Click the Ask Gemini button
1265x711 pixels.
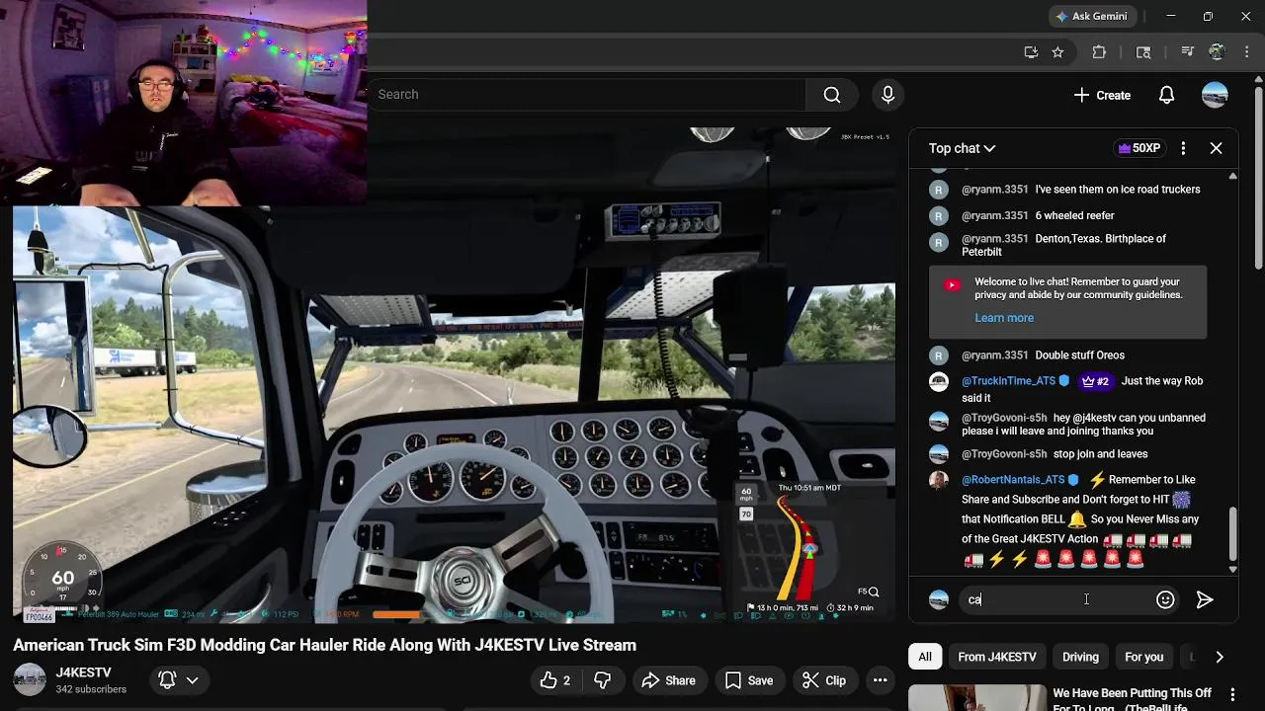1091,16
